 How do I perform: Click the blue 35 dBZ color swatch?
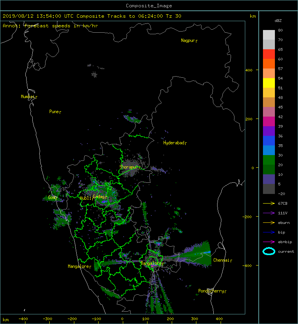pyautogui.click(x=269, y=140)
